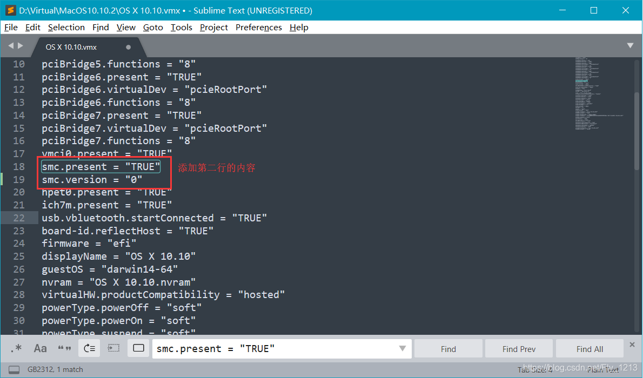Click the powerType.powerOn line

click(x=118, y=321)
